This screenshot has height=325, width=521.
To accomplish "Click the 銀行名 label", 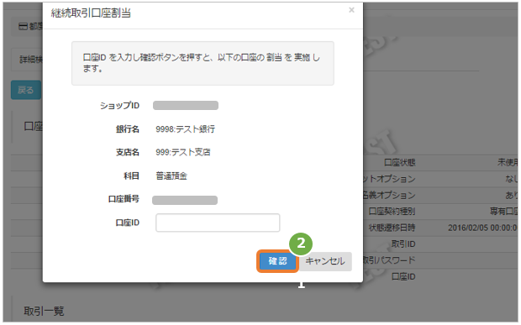I will click(128, 129).
